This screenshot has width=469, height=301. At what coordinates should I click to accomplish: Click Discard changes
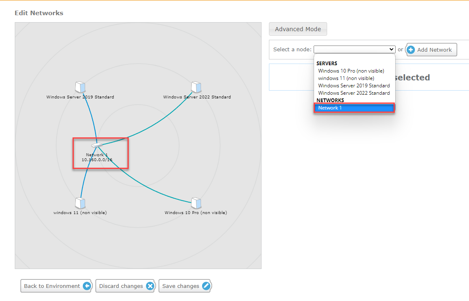pyautogui.click(x=125, y=286)
